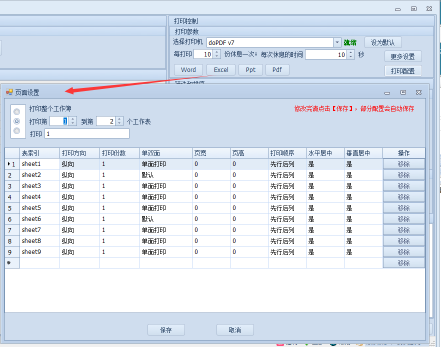Viewport: 441px width, 347px height.
Task: Click the 到第 end sheet number field
Action: click(106, 121)
